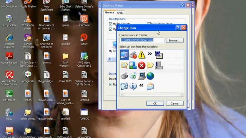Launch BitTorrent desktop shortcut
Image resolution: width=246 pixels, height=138 pixels.
[9, 95]
